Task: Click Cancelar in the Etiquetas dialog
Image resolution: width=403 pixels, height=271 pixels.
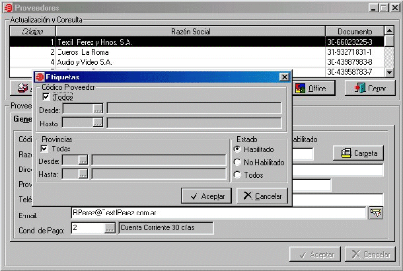Action: coord(262,196)
